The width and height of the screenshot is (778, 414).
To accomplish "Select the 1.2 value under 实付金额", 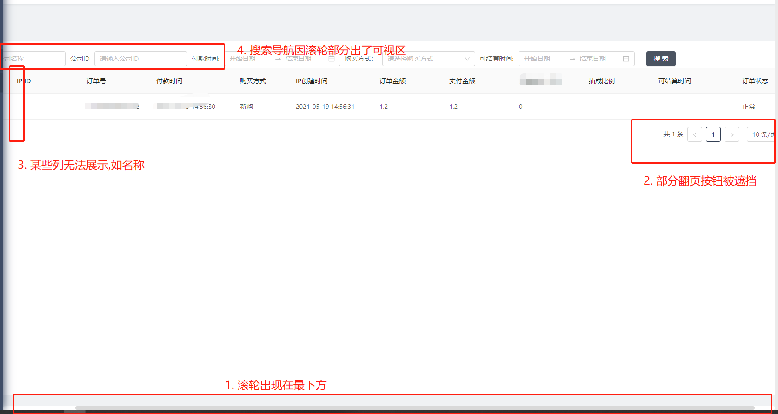I will pos(453,107).
